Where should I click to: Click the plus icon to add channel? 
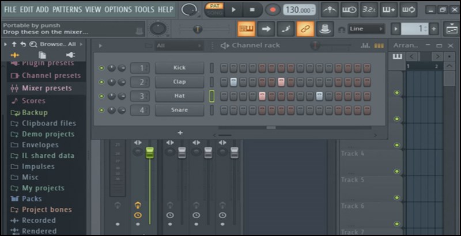coord(180,132)
